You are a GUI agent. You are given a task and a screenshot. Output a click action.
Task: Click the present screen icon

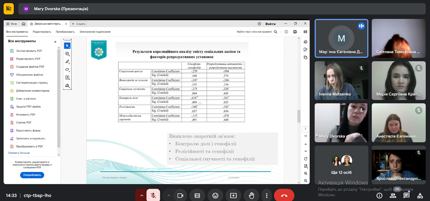[233, 195]
